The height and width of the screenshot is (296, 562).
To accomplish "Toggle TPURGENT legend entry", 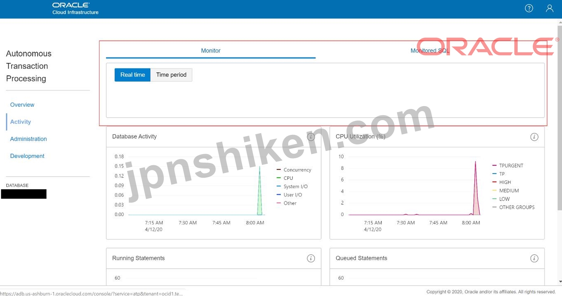I will tap(508, 166).
